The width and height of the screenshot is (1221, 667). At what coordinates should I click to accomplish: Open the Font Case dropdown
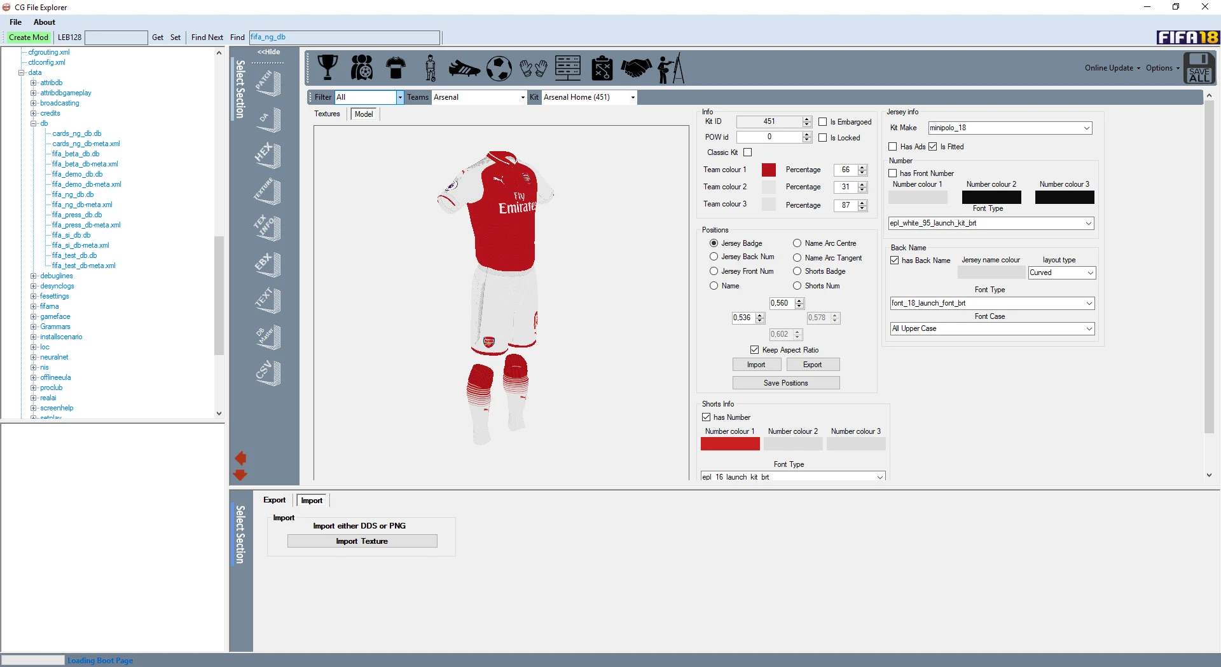pos(1090,328)
